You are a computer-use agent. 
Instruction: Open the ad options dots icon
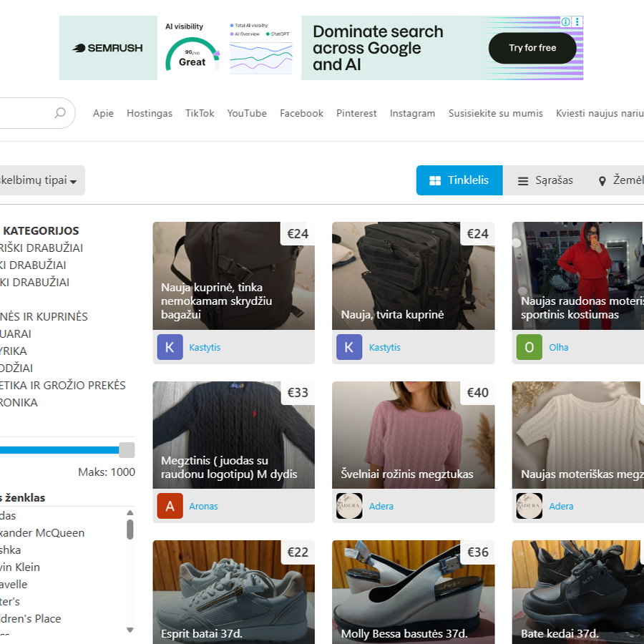577,21
